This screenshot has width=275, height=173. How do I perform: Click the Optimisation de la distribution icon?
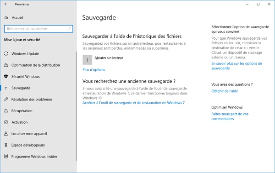point(6,65)
